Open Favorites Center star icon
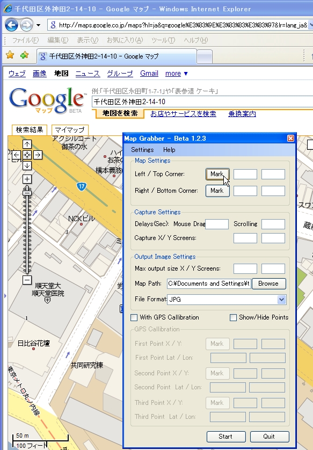The image size is (313, 450). coord(10,55)
